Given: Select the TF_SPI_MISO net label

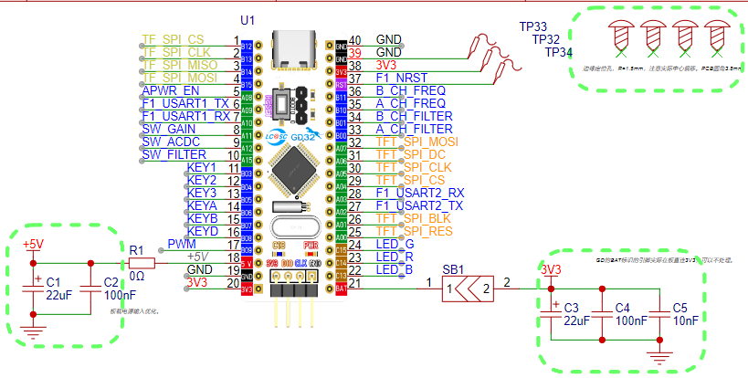Looking at the screenshot, I should tap(179, 65).
